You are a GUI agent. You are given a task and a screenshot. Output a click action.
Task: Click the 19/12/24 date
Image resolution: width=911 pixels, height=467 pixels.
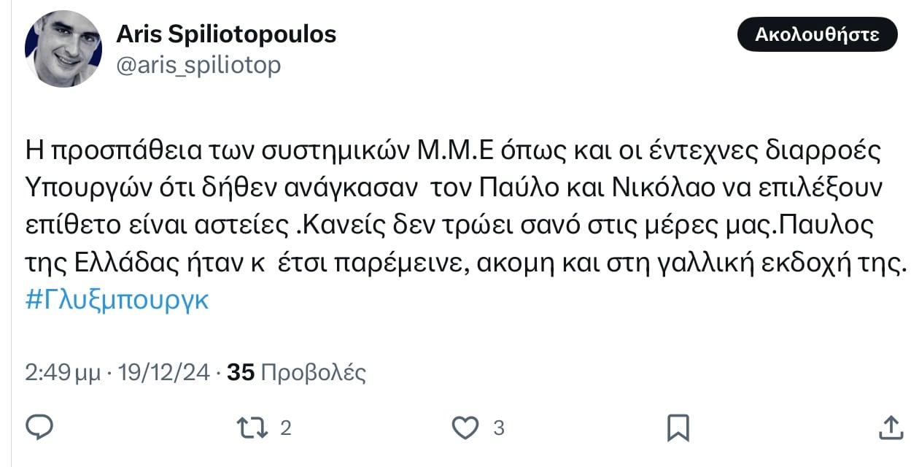(162, 373)
